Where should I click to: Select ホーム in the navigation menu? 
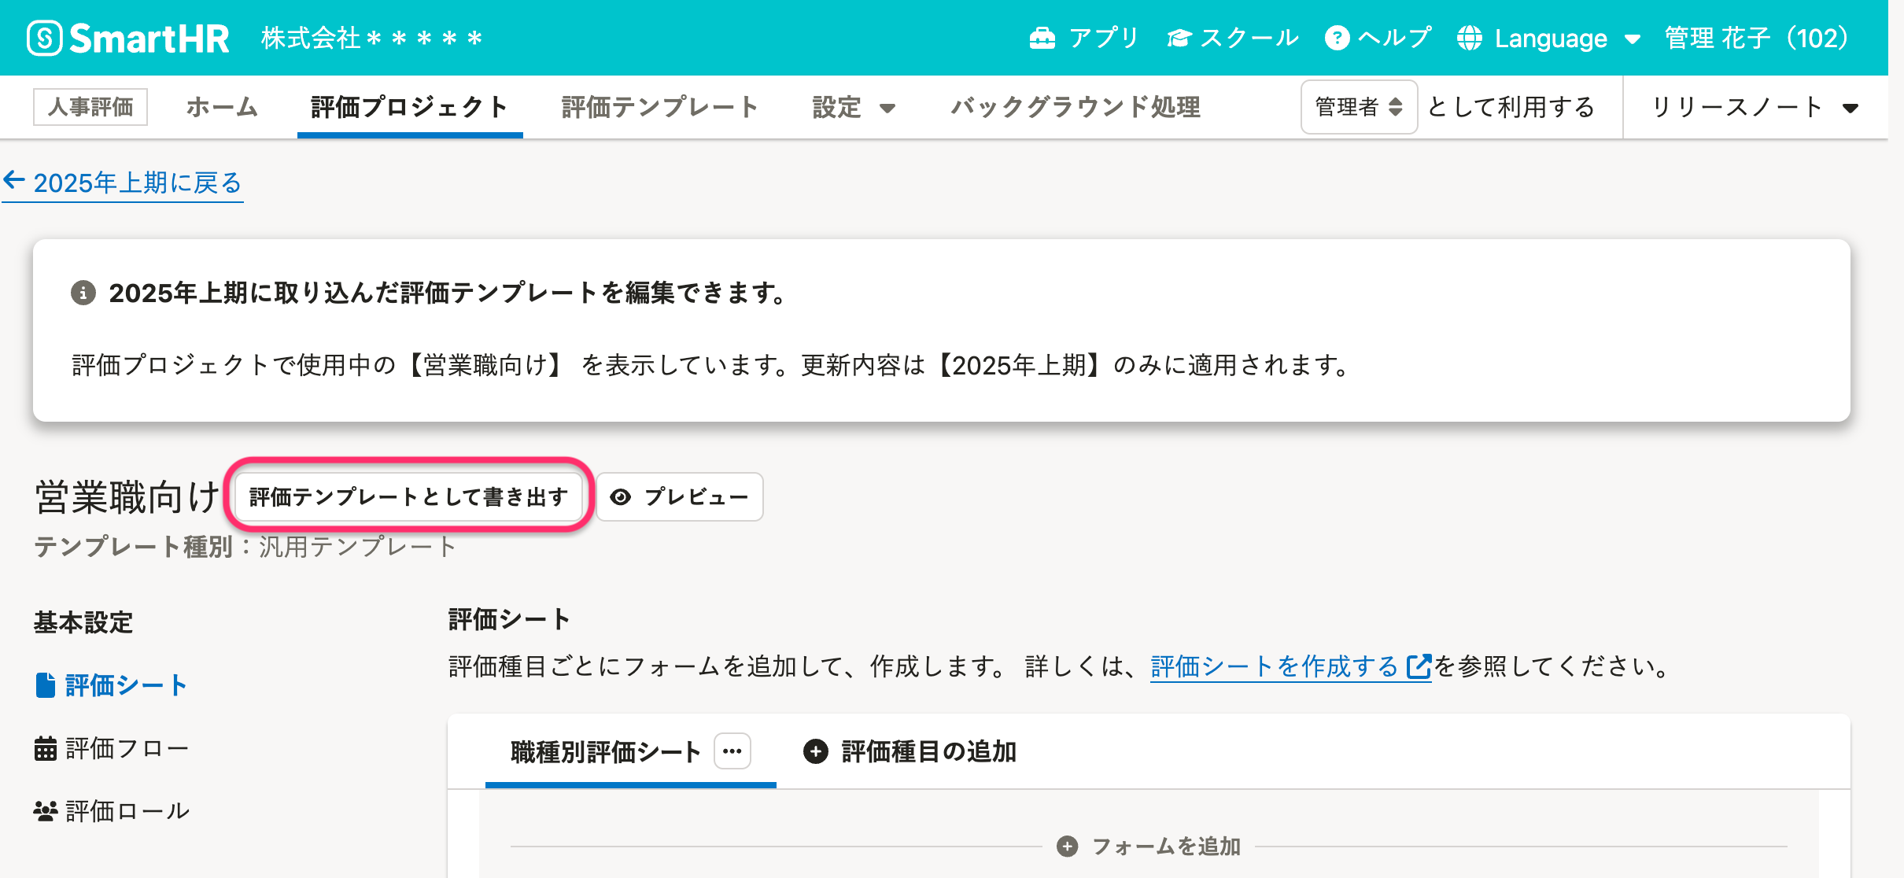pos(222,107)
